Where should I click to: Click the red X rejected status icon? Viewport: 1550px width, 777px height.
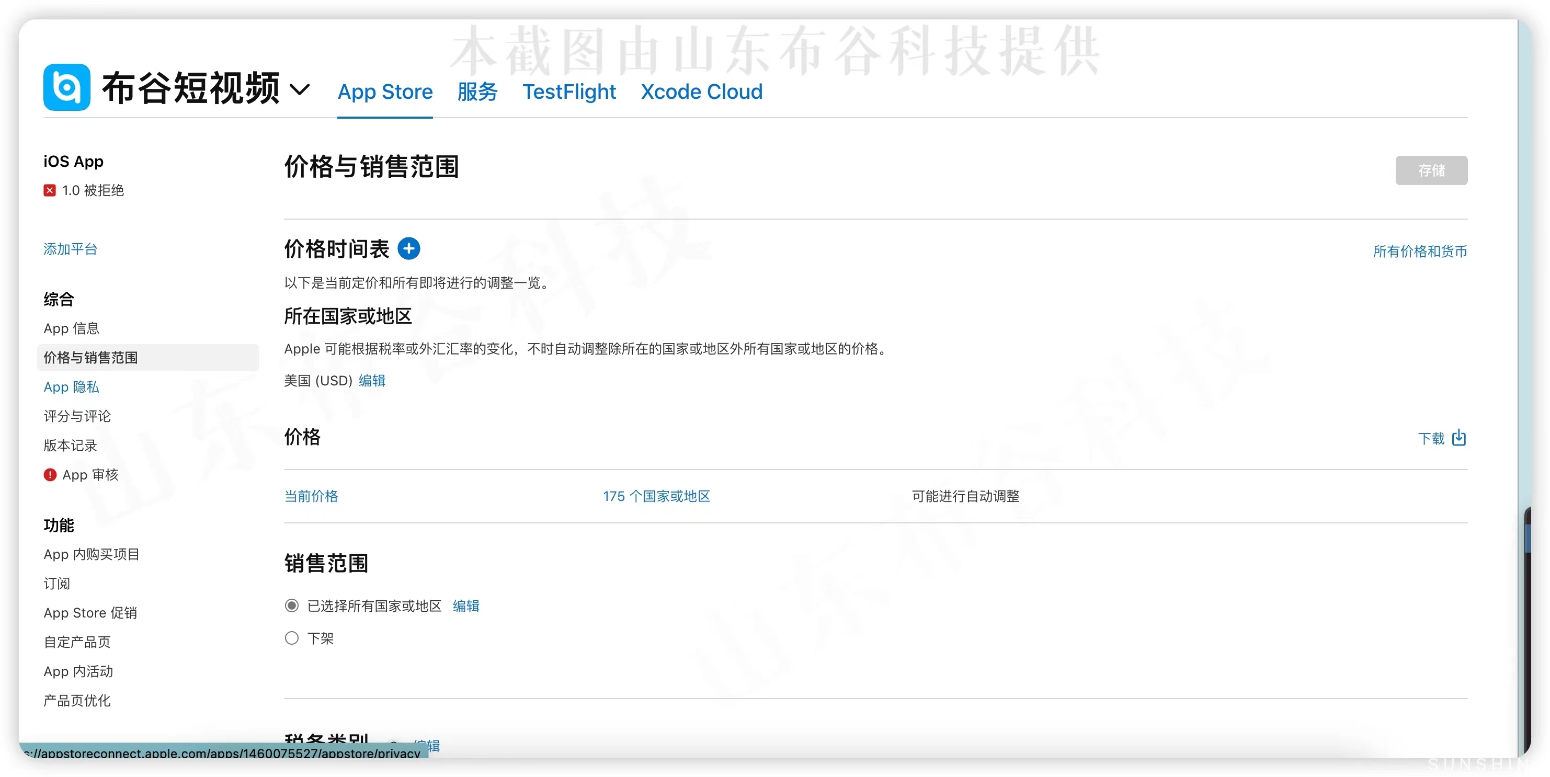click(49, 190)
